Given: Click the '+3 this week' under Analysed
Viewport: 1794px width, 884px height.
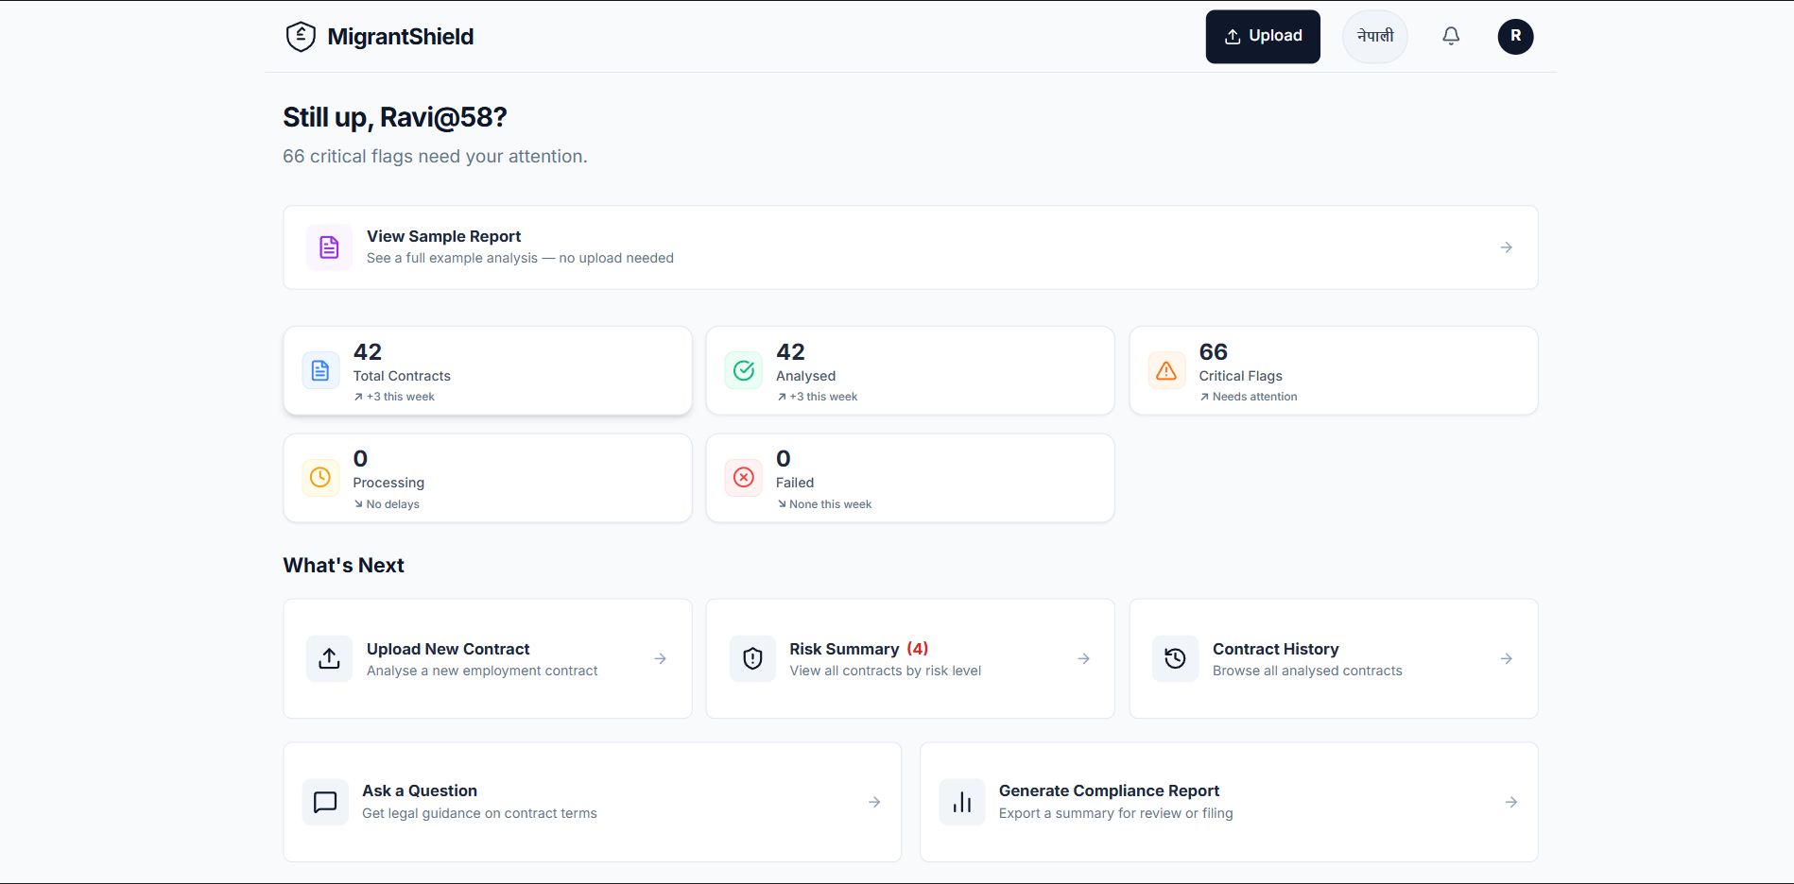Looking at the screenshot, I should [x=817, y=397].
